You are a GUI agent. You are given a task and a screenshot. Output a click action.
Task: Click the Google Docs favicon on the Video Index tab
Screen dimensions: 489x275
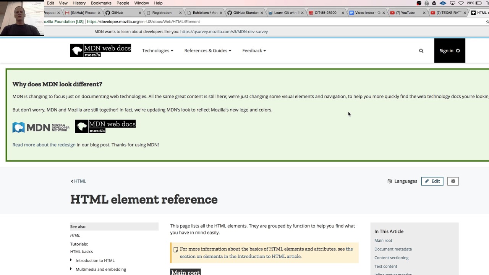(351, 13)
